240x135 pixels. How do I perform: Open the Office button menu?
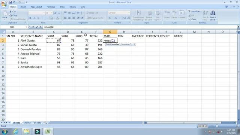pyautogui.click(x=3, y=4)
